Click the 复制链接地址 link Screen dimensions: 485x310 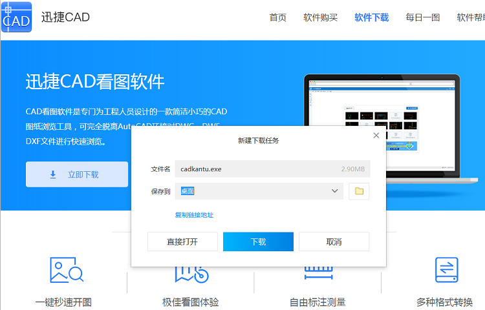click(x=194, y=215)
